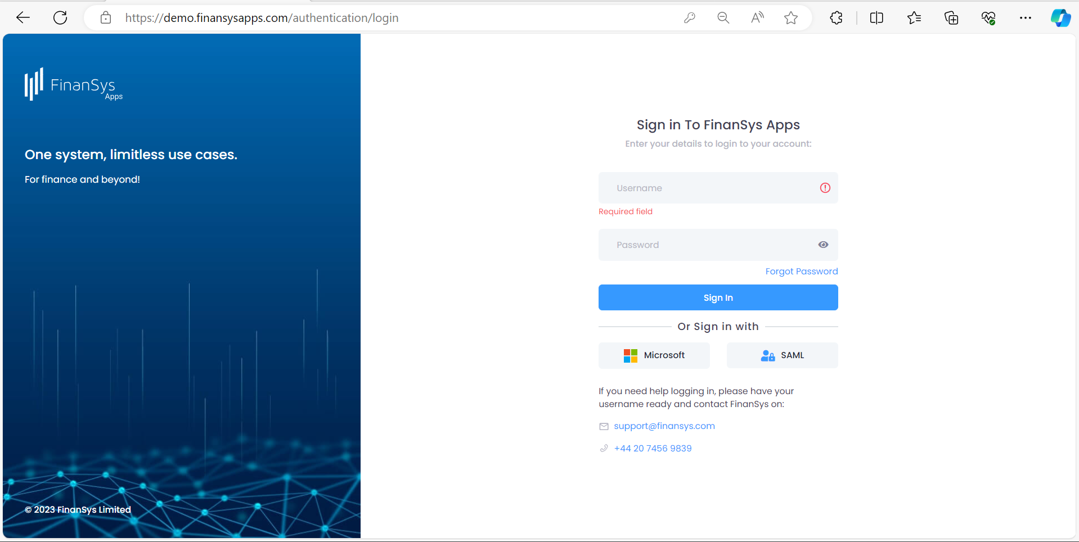Click the phone icon beside phone number

point(604,448)
